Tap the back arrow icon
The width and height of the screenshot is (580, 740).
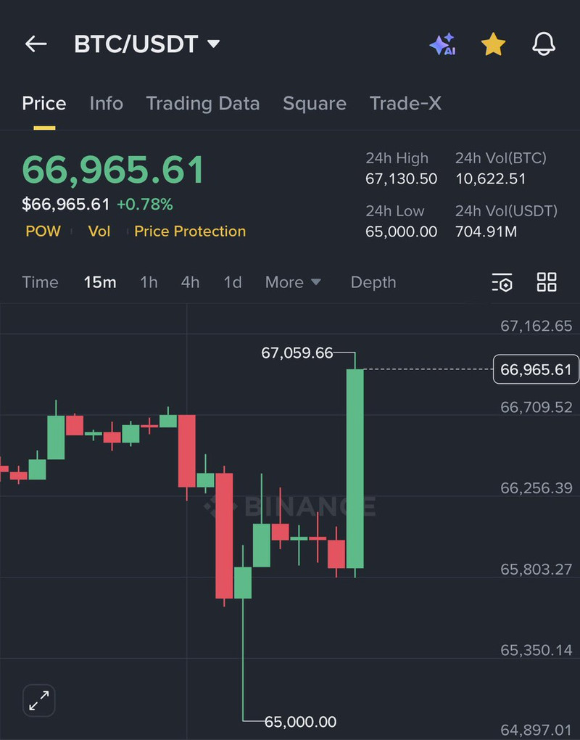click(36, 44)
